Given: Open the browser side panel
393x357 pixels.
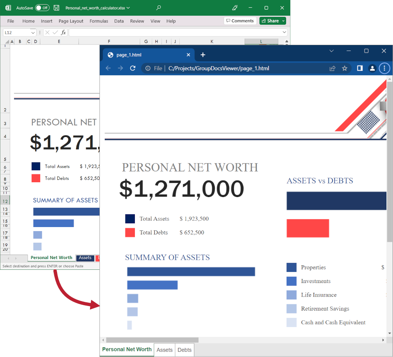Looking at the screenshot, I should tap(360, 68).
